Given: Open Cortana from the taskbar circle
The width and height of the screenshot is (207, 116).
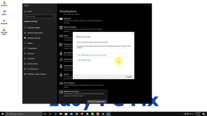Looking at the screenshot, I should click(45, 114).
